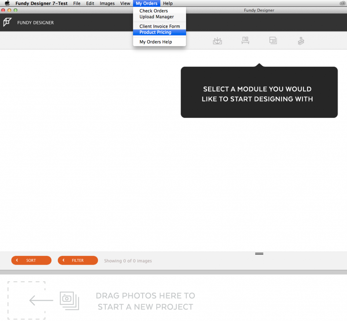Expand the SORT options button

(x=31, y=260)
